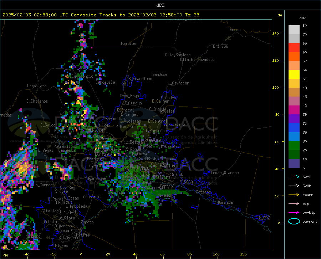This screenshot has height=259, width=321.
Task: Click the L_Asuncion map label
Action: (178, 83)
